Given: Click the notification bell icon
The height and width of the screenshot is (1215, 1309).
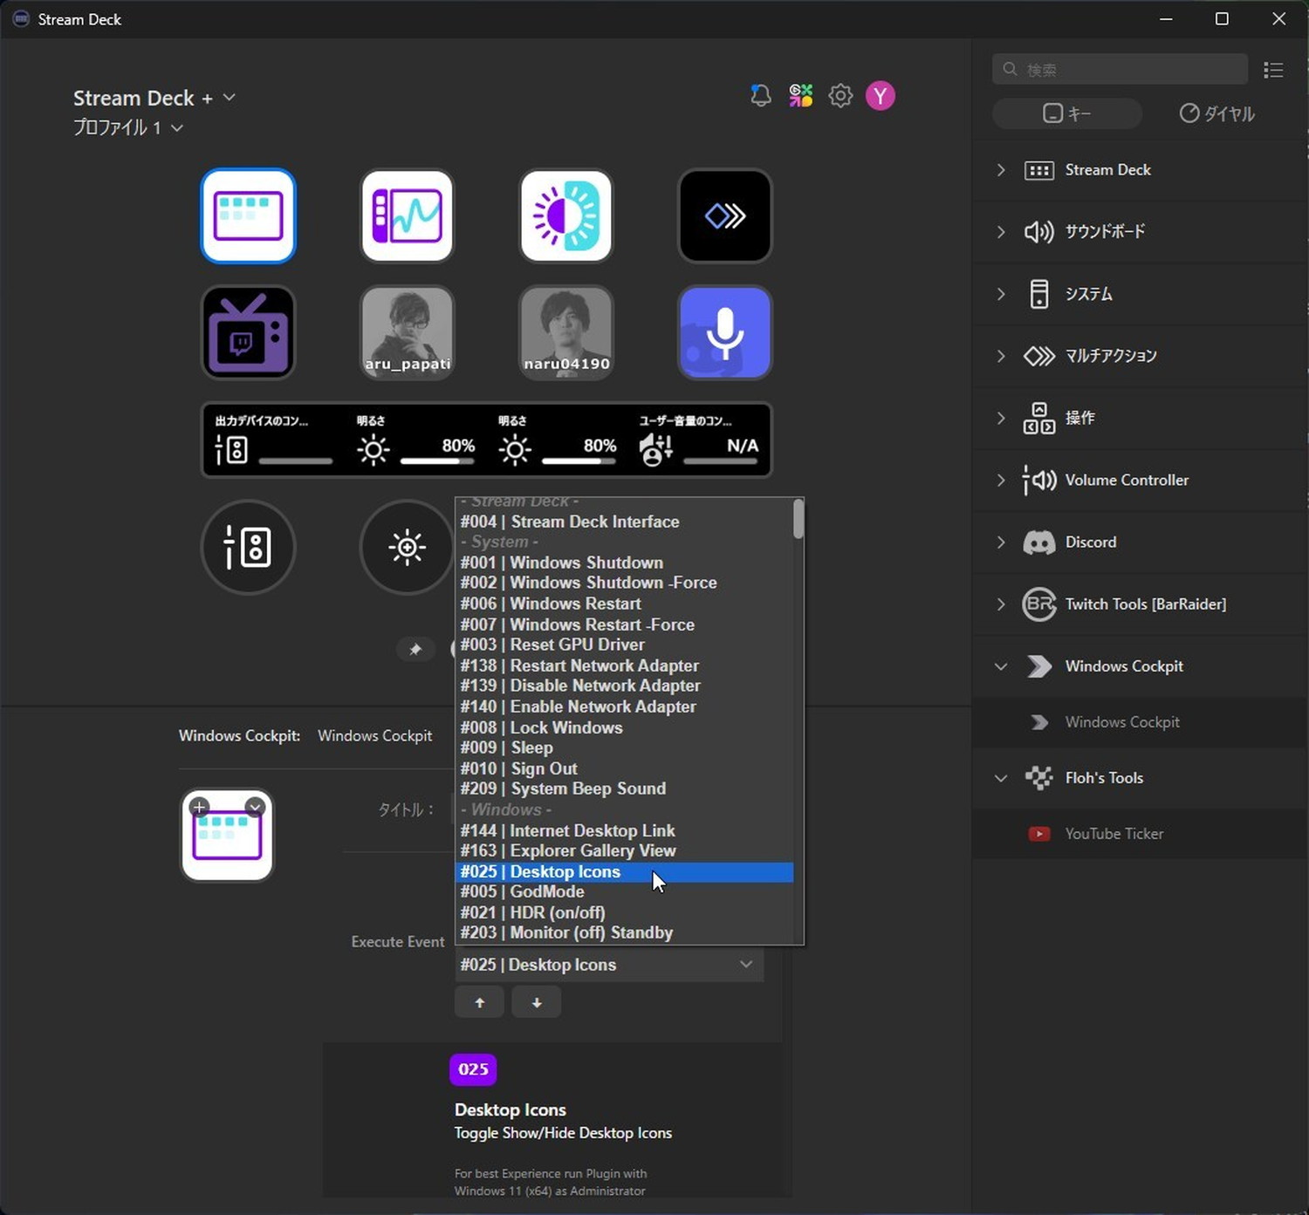Looking at the screenshot, I should [760, 95].
